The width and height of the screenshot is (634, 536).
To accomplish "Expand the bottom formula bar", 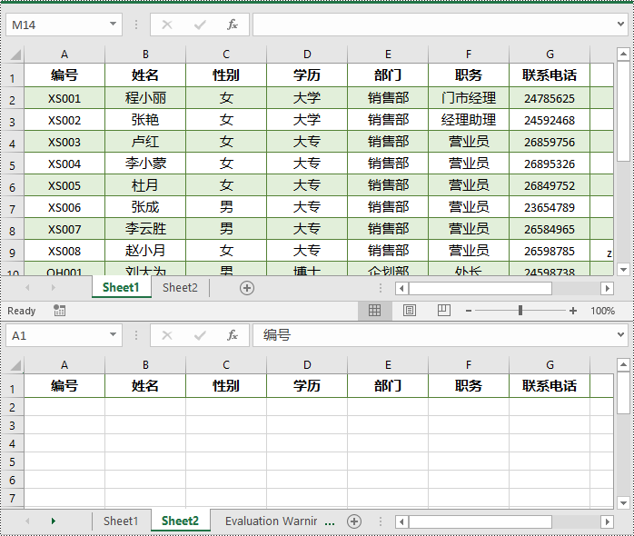I will pyautogui.click(x=621, y=334).
